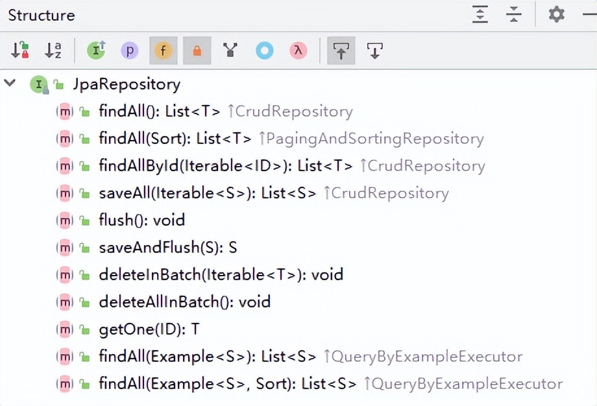Select the flush(): void method
Viewport: 597px width, 406px height.
[141, 220]
